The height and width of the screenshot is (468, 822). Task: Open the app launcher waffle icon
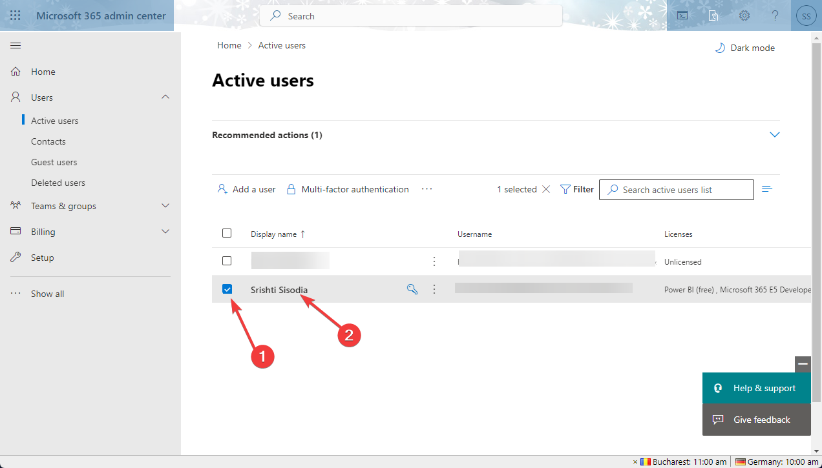point(16,15)
